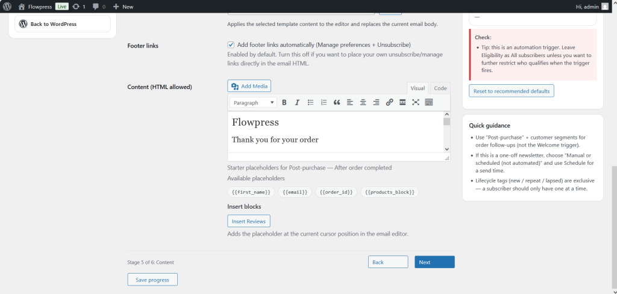Align text center
The image size is (617, 294).
(363, 102)
